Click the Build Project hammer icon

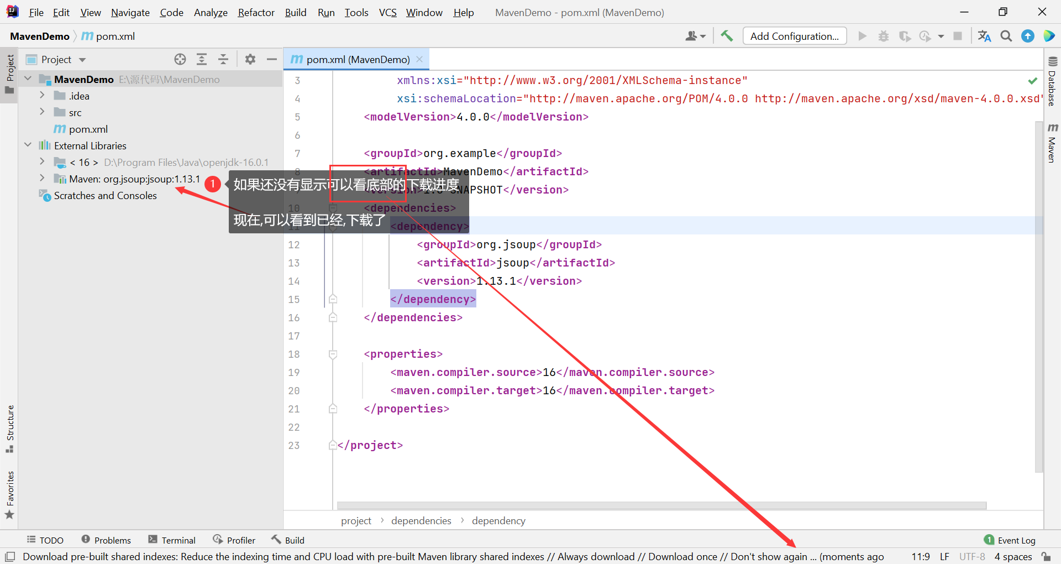tap(727, 36)
